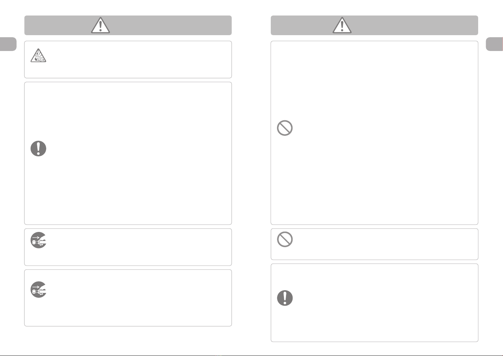Click inside the panel with the lower unplug icon
Viewport: 503px width, 356px height.
click(x=138, y=298)
